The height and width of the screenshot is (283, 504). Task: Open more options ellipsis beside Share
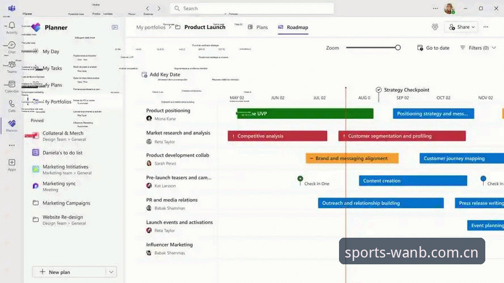(x=486, y=27)
